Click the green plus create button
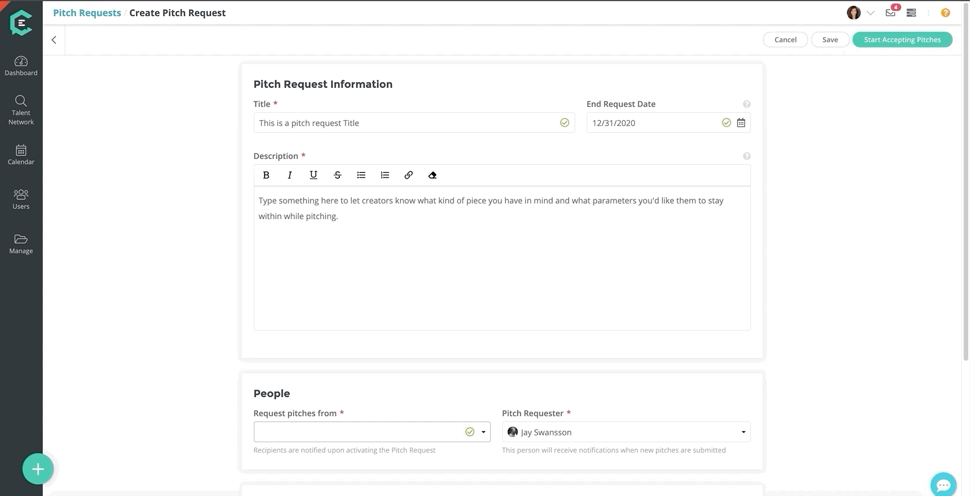 click(x=38, y=469)
